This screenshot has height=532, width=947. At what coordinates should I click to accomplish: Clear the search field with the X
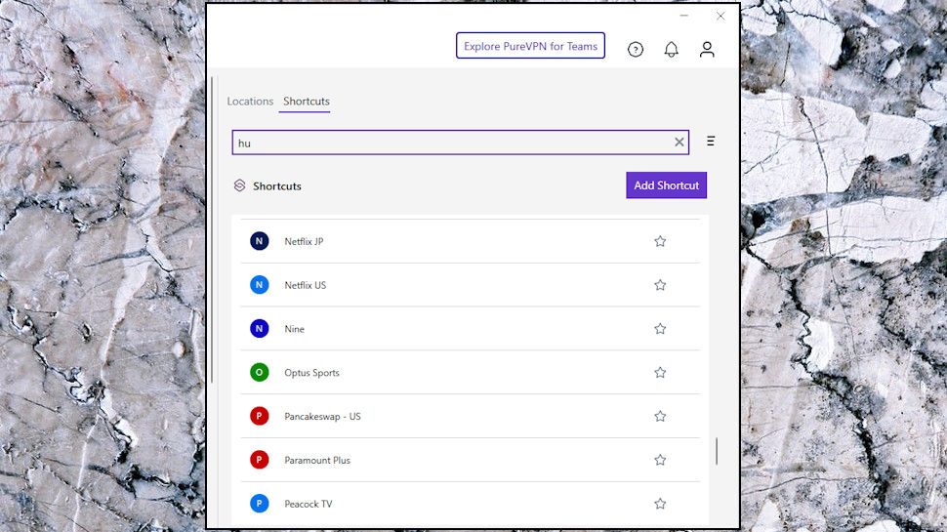pos(679,142)
